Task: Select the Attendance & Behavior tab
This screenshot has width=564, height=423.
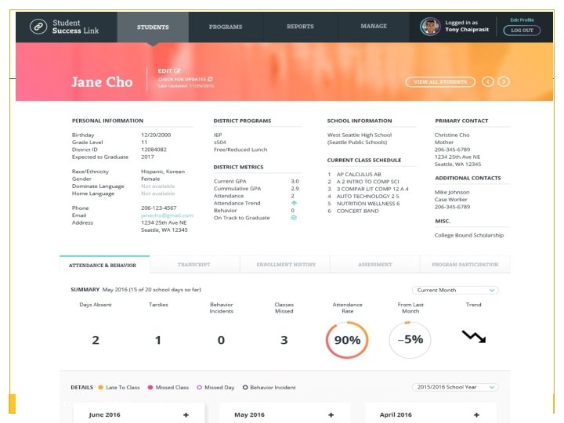Action: 105,265
